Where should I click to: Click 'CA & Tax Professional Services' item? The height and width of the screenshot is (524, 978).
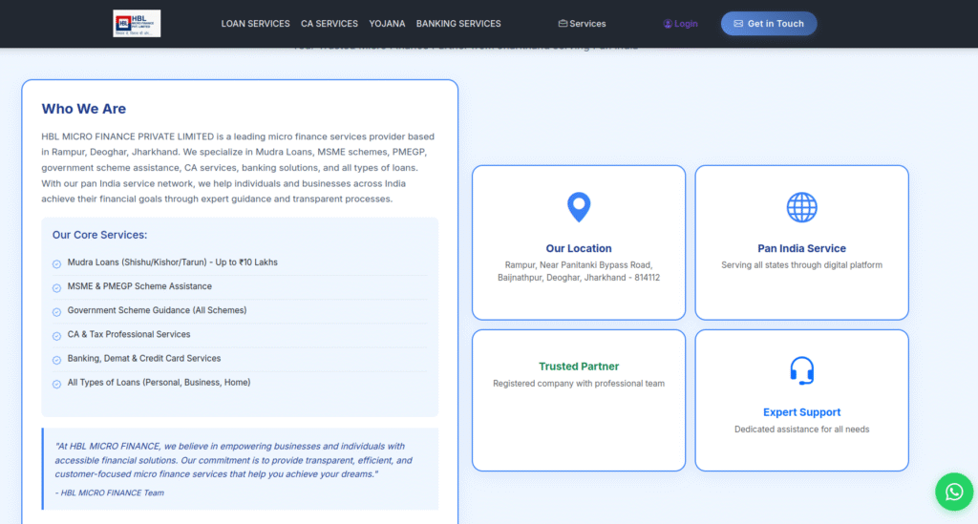pyautogui.click(x=129, y=334)
